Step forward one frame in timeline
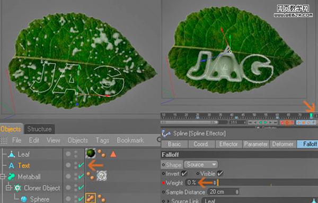 tap(270, 122)
